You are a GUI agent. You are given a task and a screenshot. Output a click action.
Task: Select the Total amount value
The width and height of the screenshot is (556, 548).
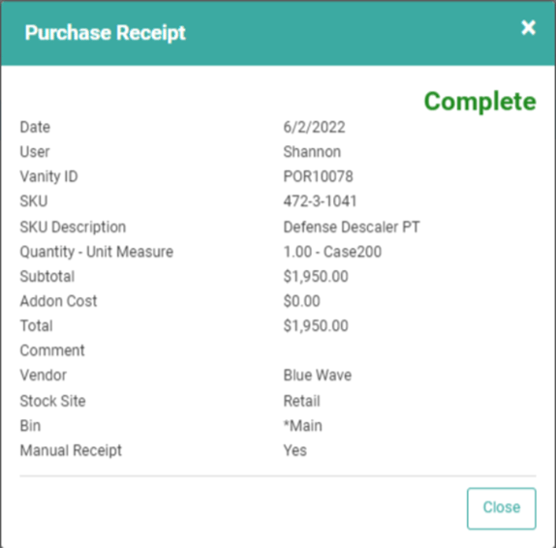click(x=316, y=325)
